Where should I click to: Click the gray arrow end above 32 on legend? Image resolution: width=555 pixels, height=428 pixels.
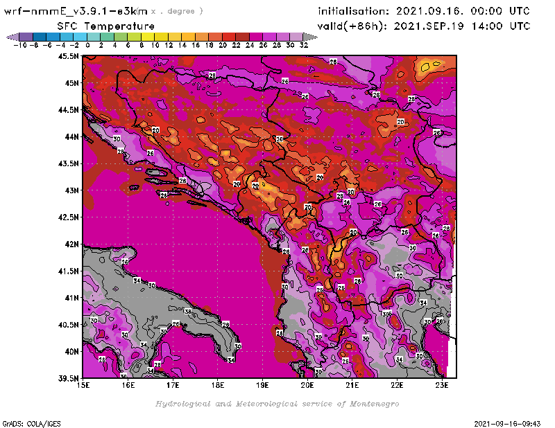(310, 37)
